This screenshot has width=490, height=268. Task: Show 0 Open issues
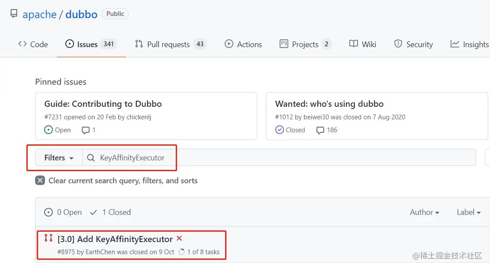pyautogui.click(x=63, y=213)
